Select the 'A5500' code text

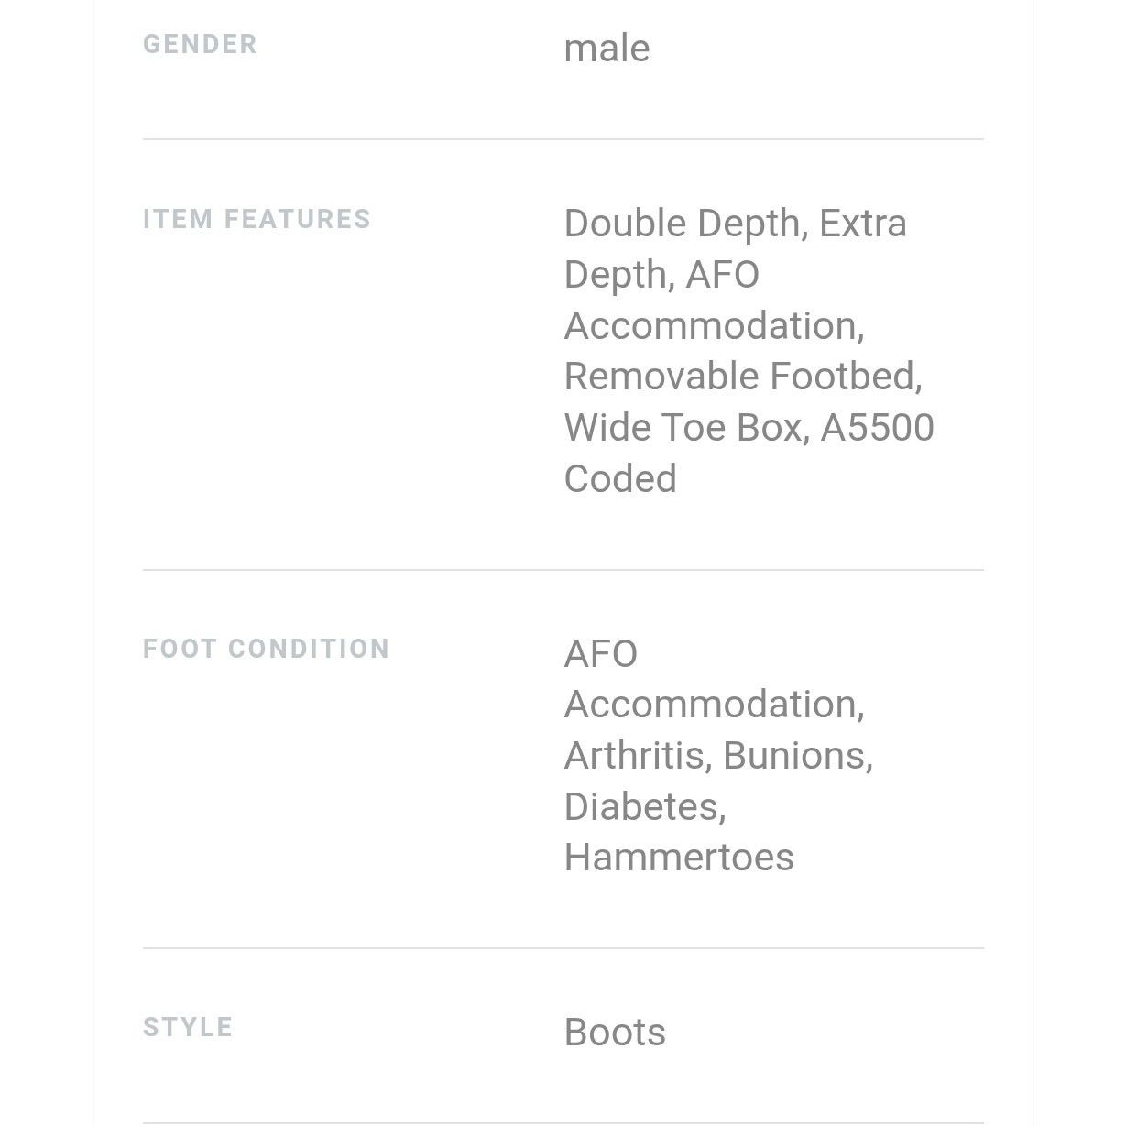point(877,428)
